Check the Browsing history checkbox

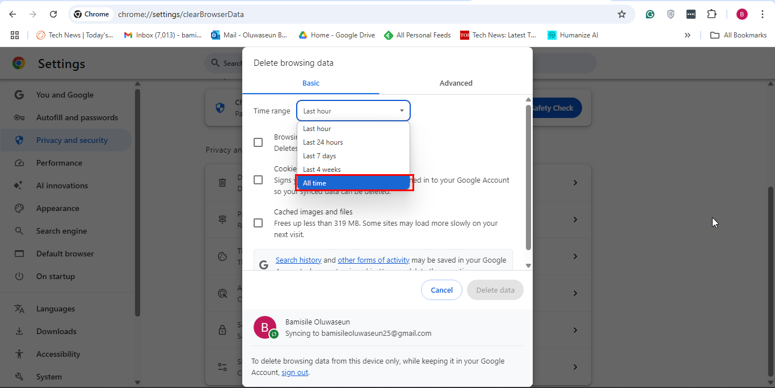coord(258,142)
